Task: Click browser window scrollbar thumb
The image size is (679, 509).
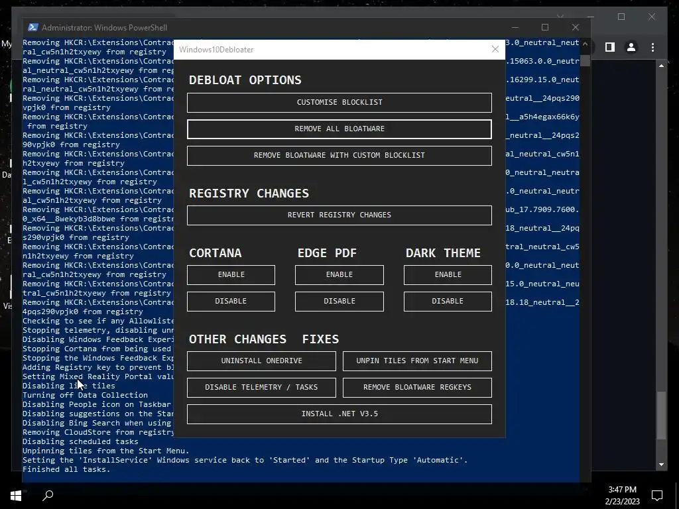Action: [x=661, y=416]
